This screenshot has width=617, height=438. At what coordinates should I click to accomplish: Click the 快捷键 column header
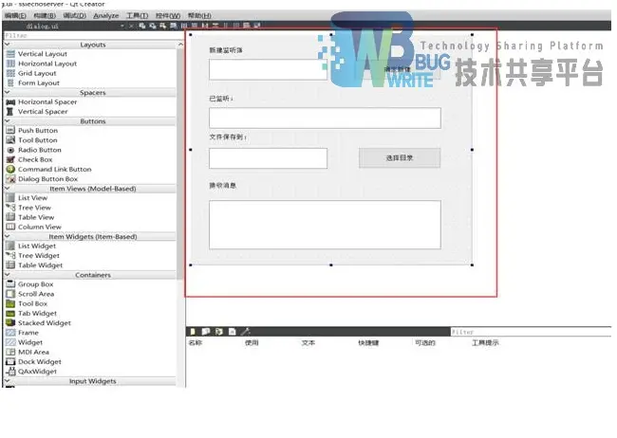point(368,343)
